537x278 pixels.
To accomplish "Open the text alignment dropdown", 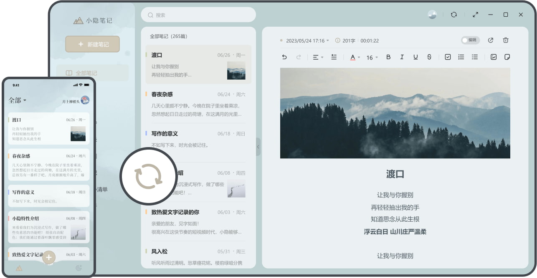I will (x=319, y=57).
